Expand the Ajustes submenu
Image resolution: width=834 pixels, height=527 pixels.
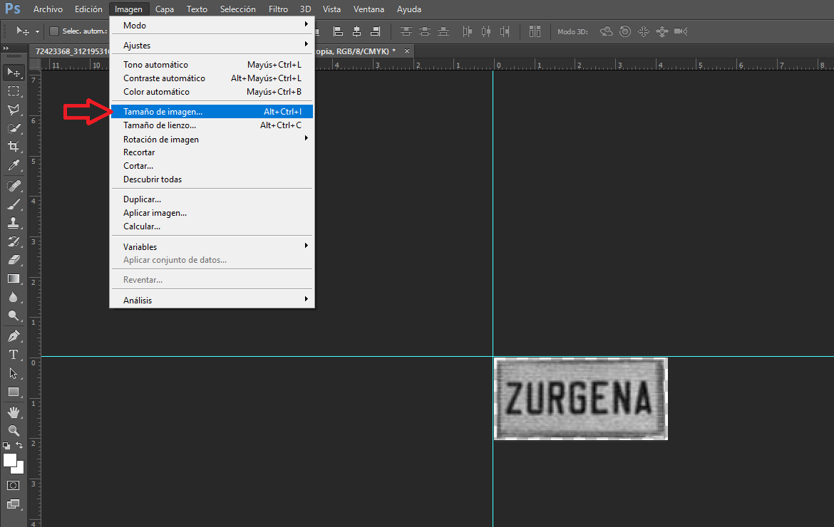[212, 45]
